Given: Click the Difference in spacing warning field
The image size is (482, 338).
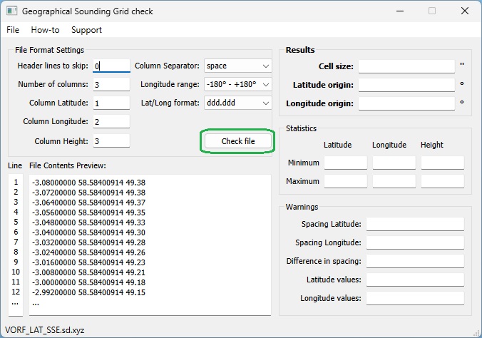Looking at the screenshot, I should click(x=415, y=261).
